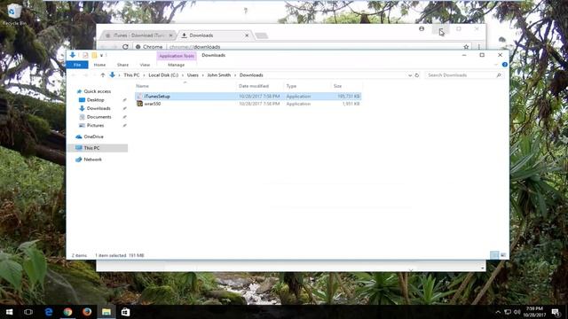568x319 pixels.
Task: Open Documents in the navigation pane
Action: tap(99, 117)
